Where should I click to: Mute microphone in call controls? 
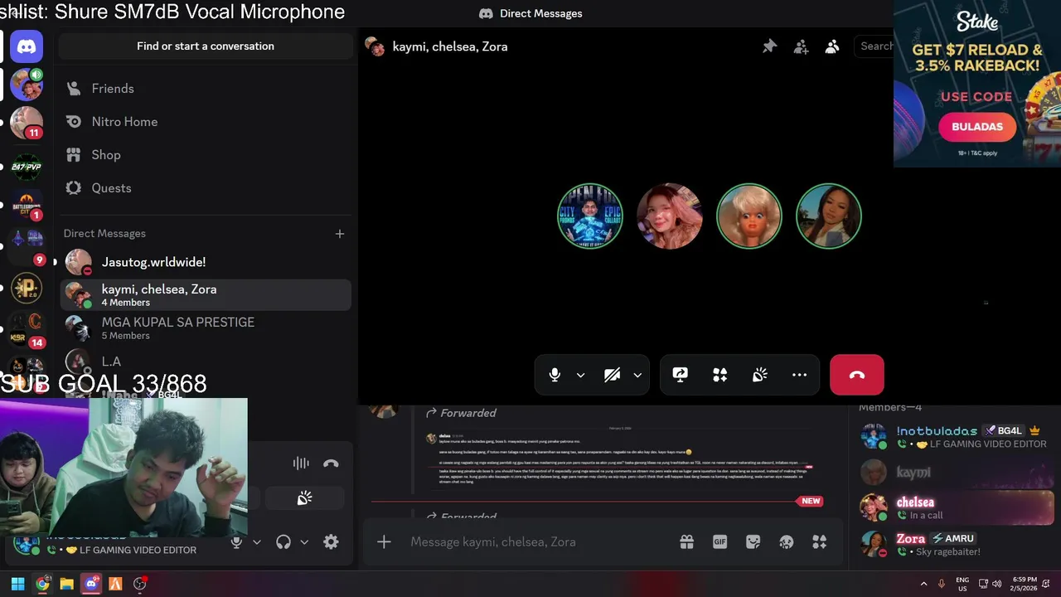click(555, 375)
